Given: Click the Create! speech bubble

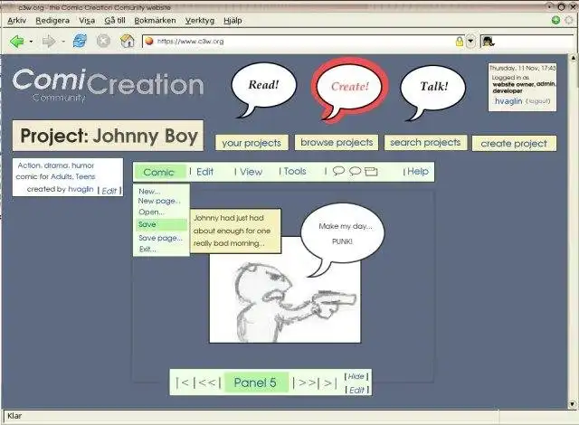Looking at the screenshot, I should [350, 89].
